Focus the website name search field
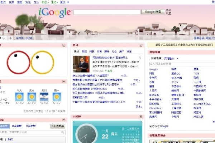The image size is (215, 143). (182, 64)
